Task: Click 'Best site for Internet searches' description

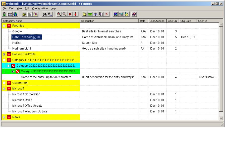Action: tap(101, 31)
